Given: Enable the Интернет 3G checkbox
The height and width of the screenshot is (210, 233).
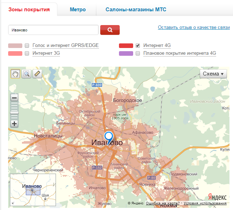Looking at the screenshot, I should tap(27, 53).
